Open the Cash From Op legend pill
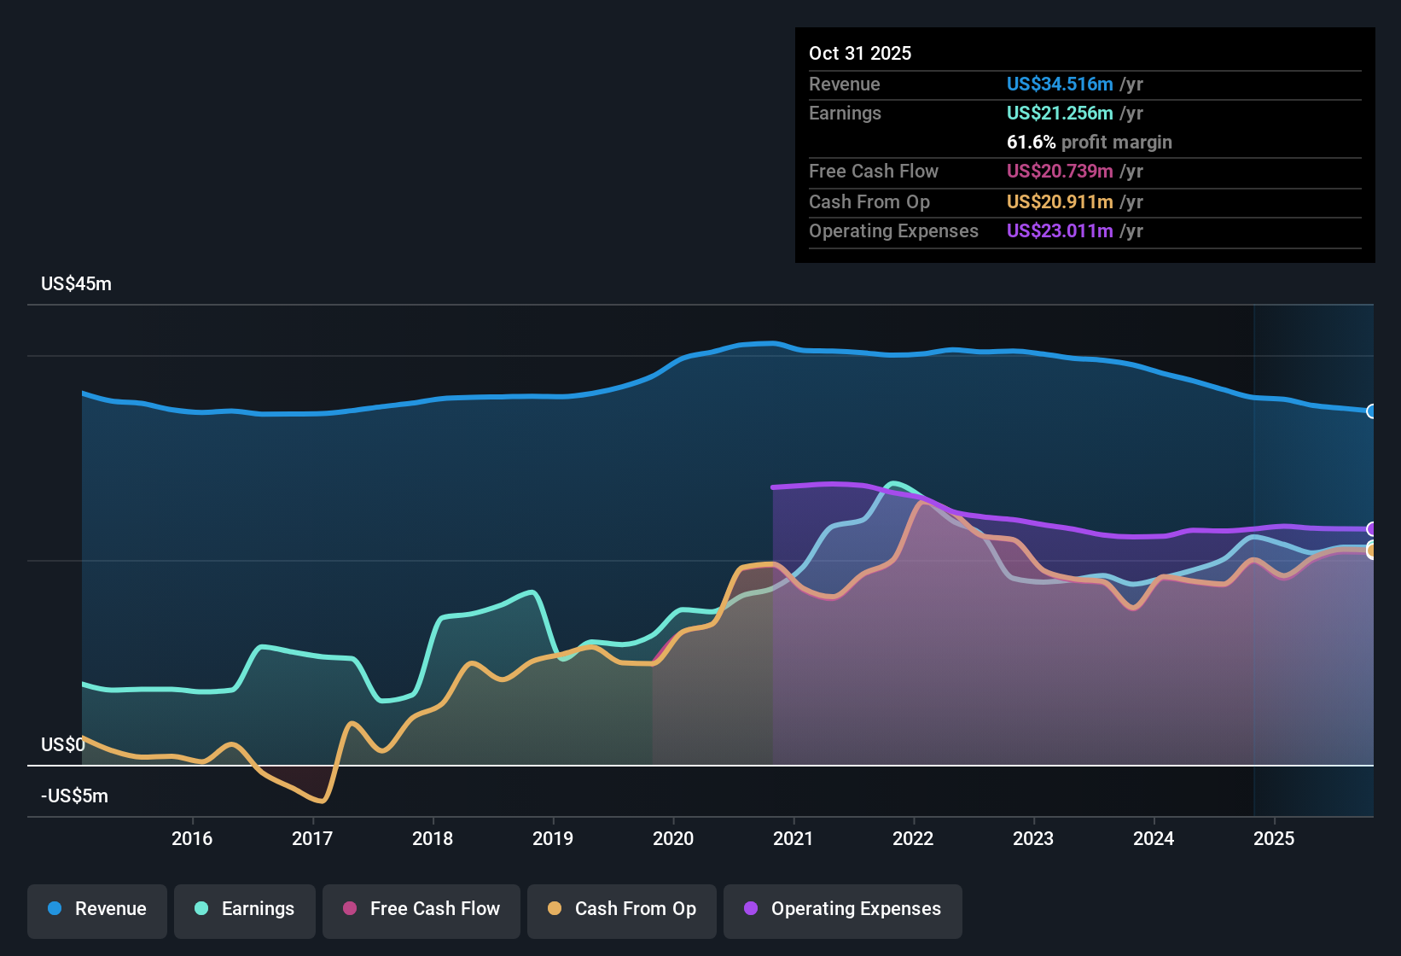This screenshot has height=956, width=1401. (x=621, y=909)
